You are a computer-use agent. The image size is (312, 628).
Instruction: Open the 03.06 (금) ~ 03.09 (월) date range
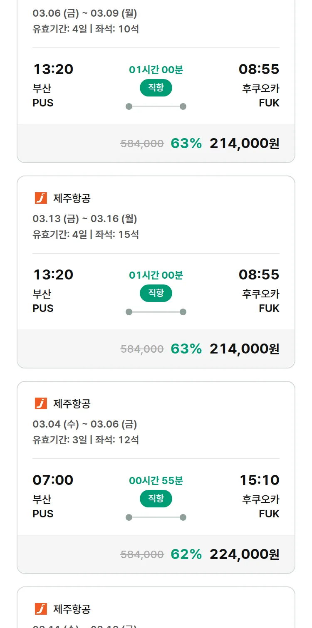[85, 13]
